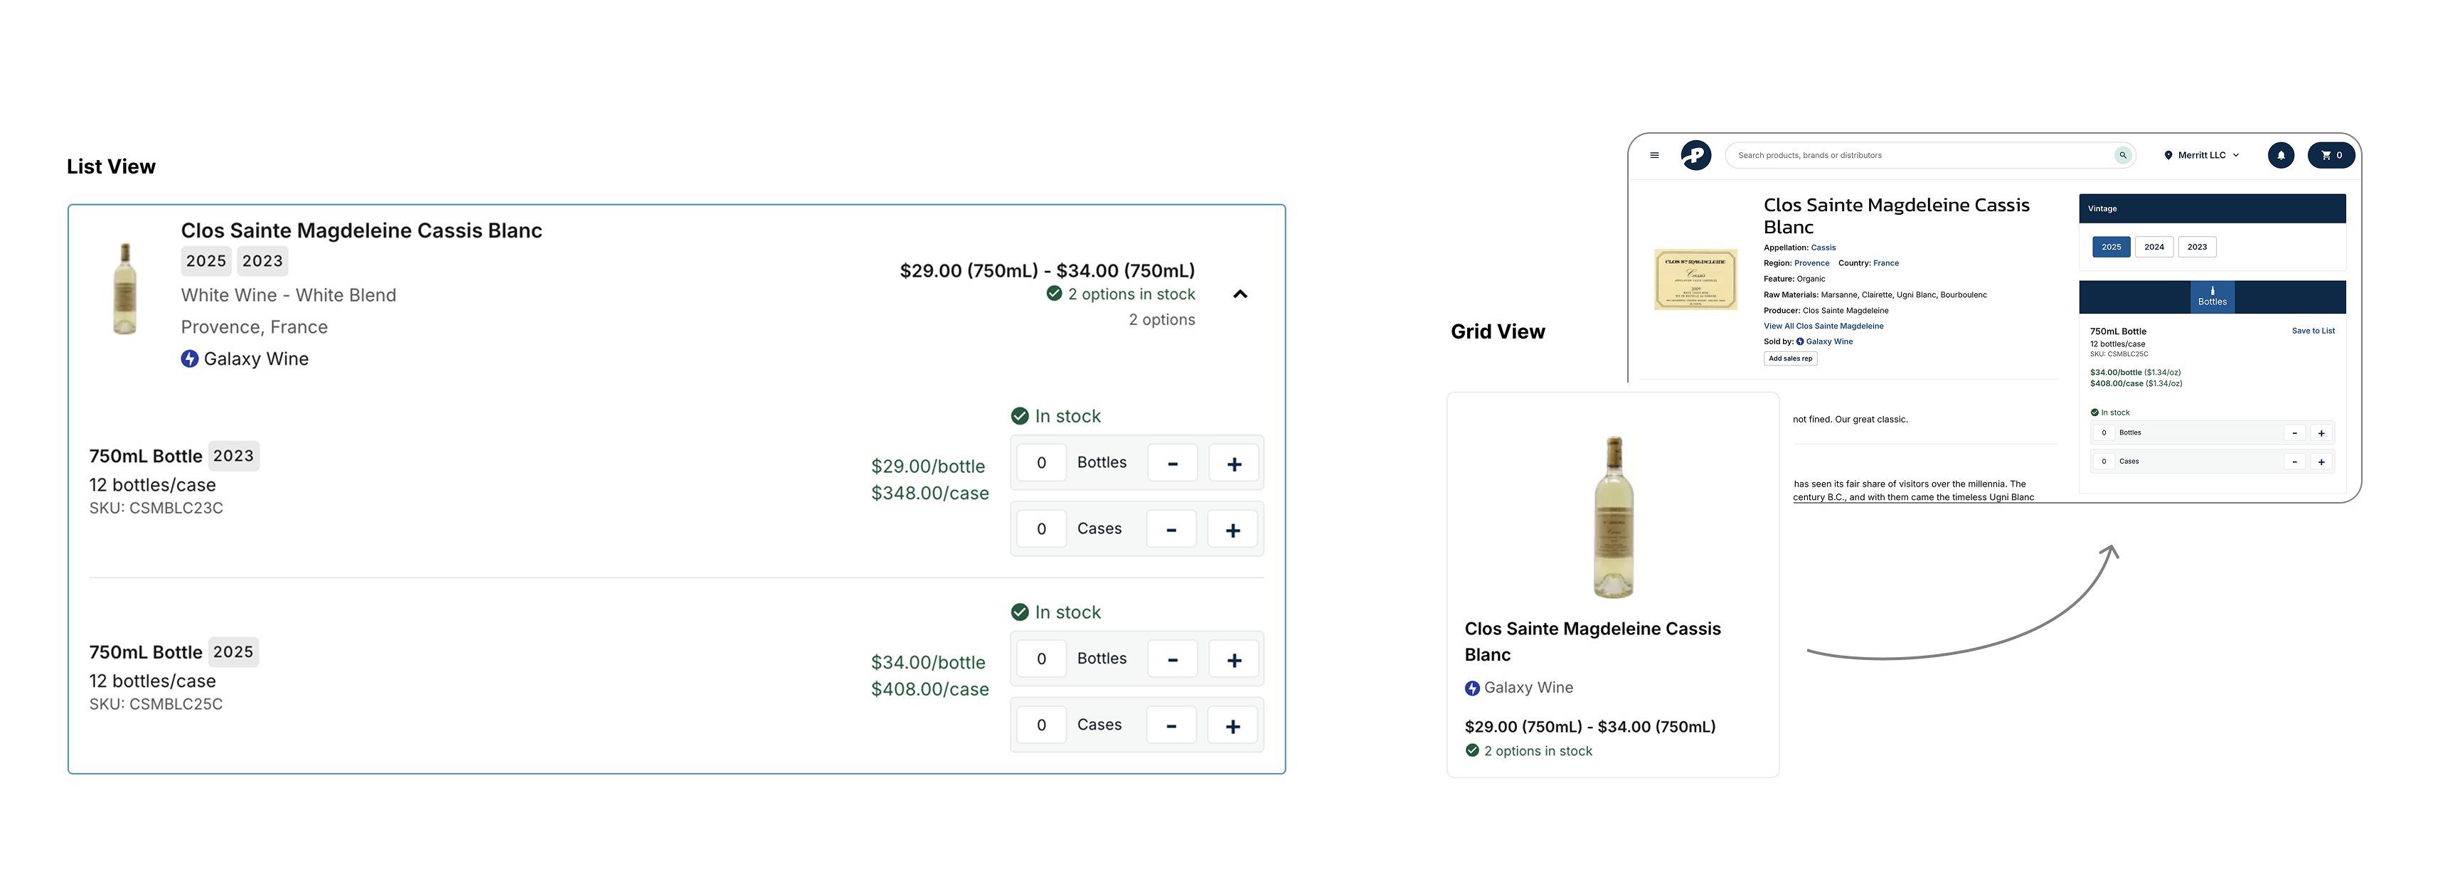Viewport: 2455px width, 889px height.
Task: Select the Bottles tab with bottle icon
Action: [x=2212, y=297]
